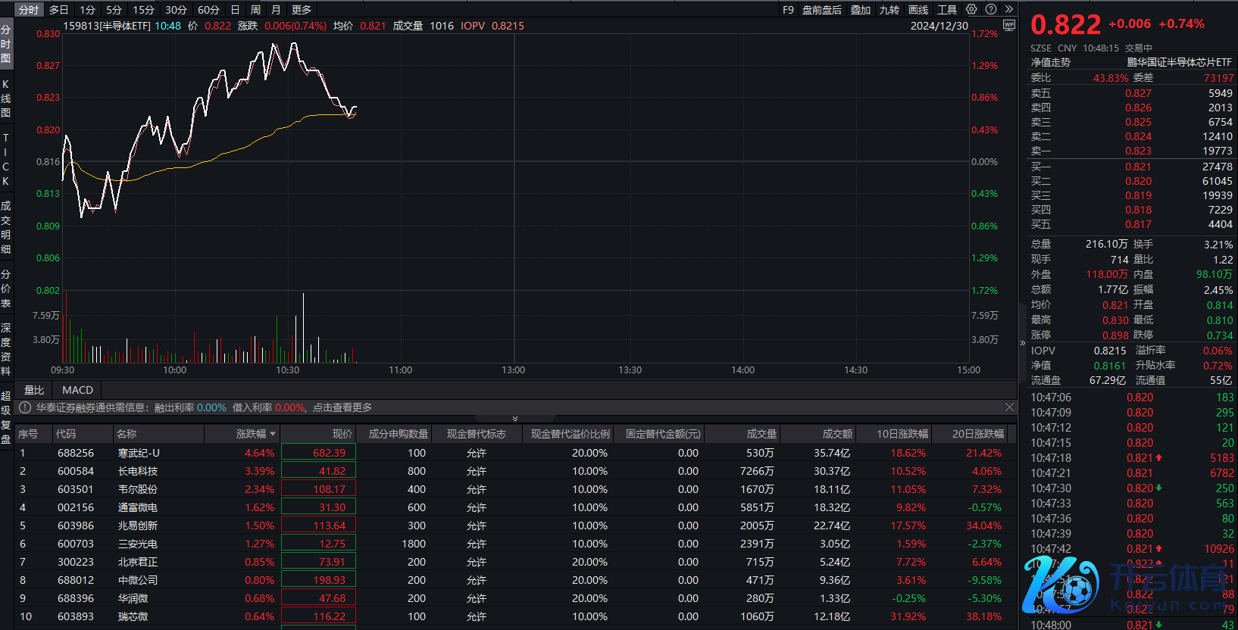Expand the toolbar with the double chevron icon

(x=1008, y=10)
